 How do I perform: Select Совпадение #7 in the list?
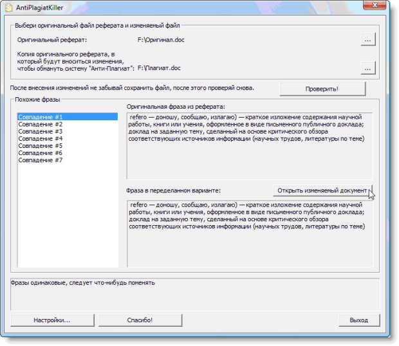(68, 160)
